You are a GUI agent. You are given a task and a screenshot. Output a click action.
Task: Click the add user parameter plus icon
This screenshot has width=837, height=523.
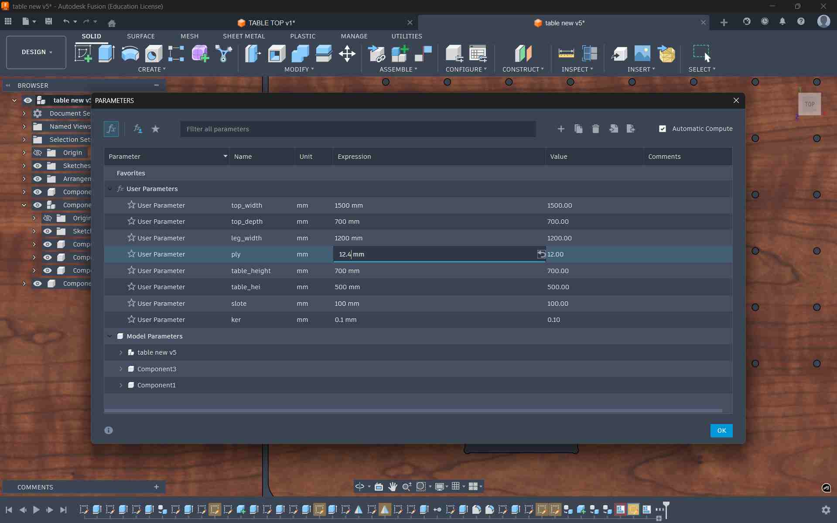pos(561,129)
